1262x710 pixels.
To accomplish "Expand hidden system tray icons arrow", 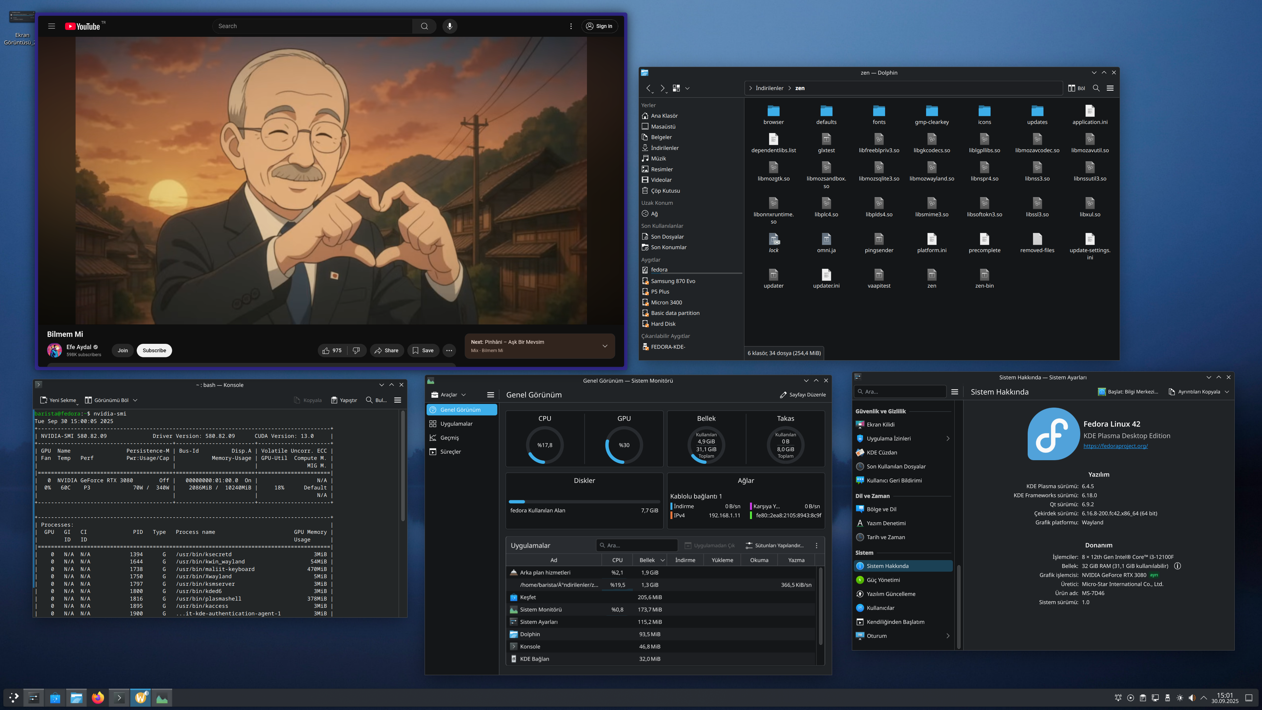I will coord(1204,698).
